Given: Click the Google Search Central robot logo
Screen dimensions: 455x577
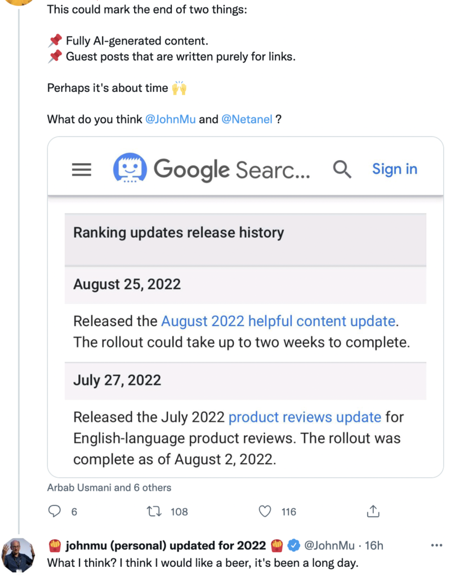Looking at the screenshot, I should point(130,169).
